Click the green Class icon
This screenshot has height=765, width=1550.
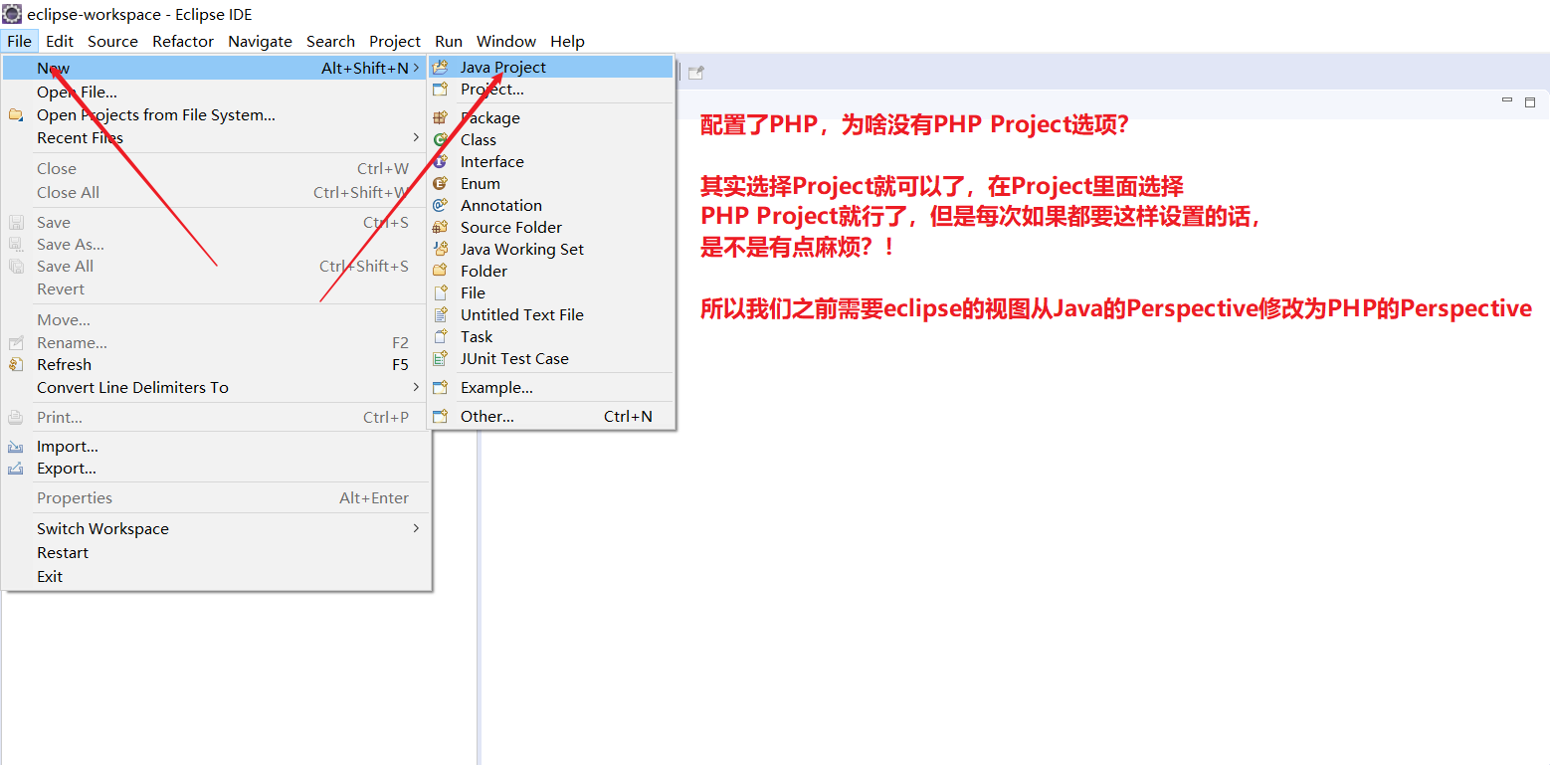tap(440, 139)
